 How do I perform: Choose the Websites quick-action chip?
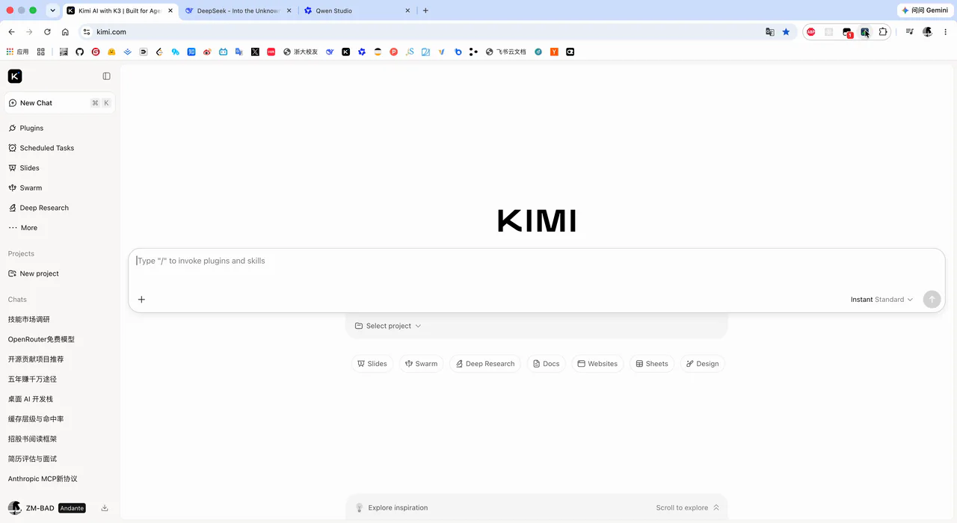597,364
